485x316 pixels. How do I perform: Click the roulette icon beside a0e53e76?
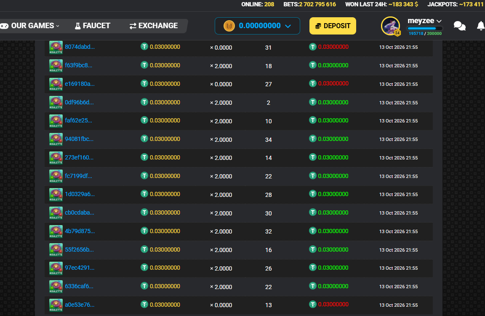[56, 305]
